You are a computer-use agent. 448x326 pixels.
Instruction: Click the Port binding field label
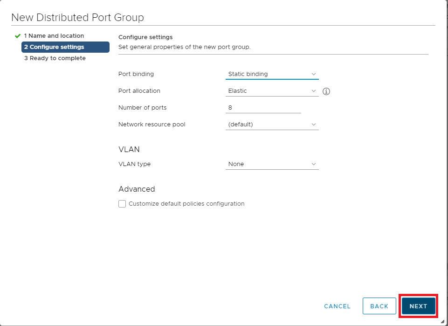pyautogui.click(x=136, y=74)
